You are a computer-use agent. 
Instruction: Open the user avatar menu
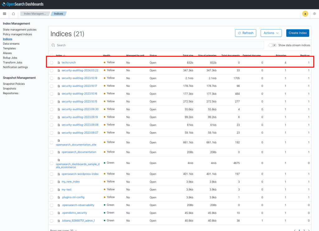[x=305, y=14]
